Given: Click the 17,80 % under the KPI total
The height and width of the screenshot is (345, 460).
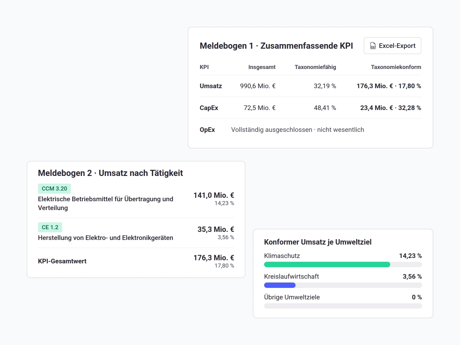Looking at the screenshot, I should pos(224,266).
